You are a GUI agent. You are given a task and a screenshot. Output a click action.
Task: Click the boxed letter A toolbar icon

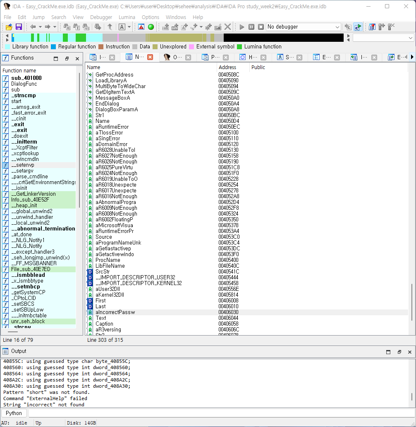122,27
